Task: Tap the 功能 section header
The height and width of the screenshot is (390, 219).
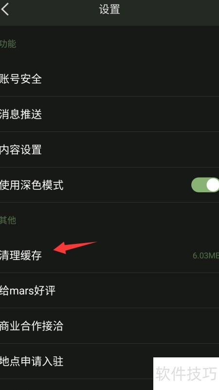Action: (x=8, y=44)
